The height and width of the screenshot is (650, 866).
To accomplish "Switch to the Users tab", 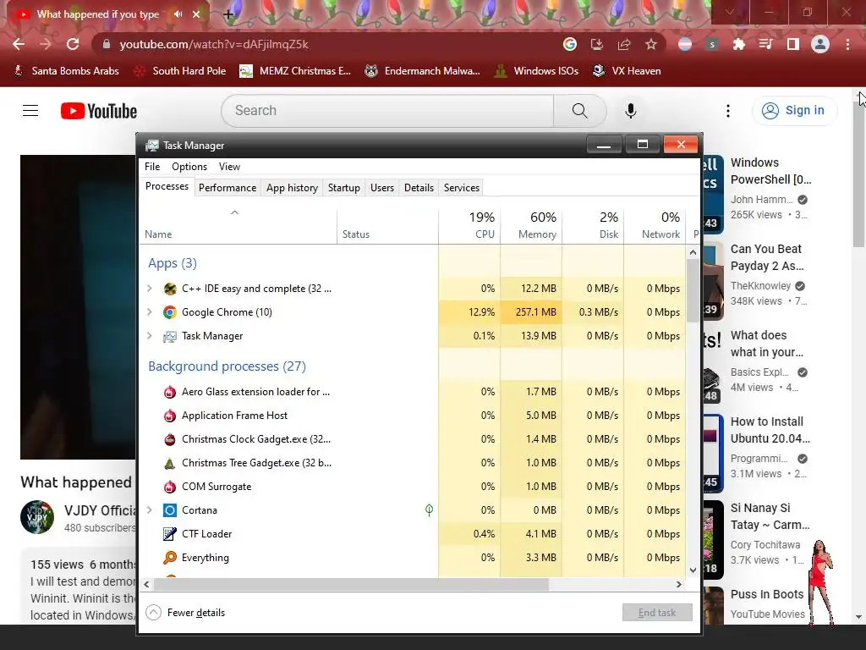I will (382, 188).
